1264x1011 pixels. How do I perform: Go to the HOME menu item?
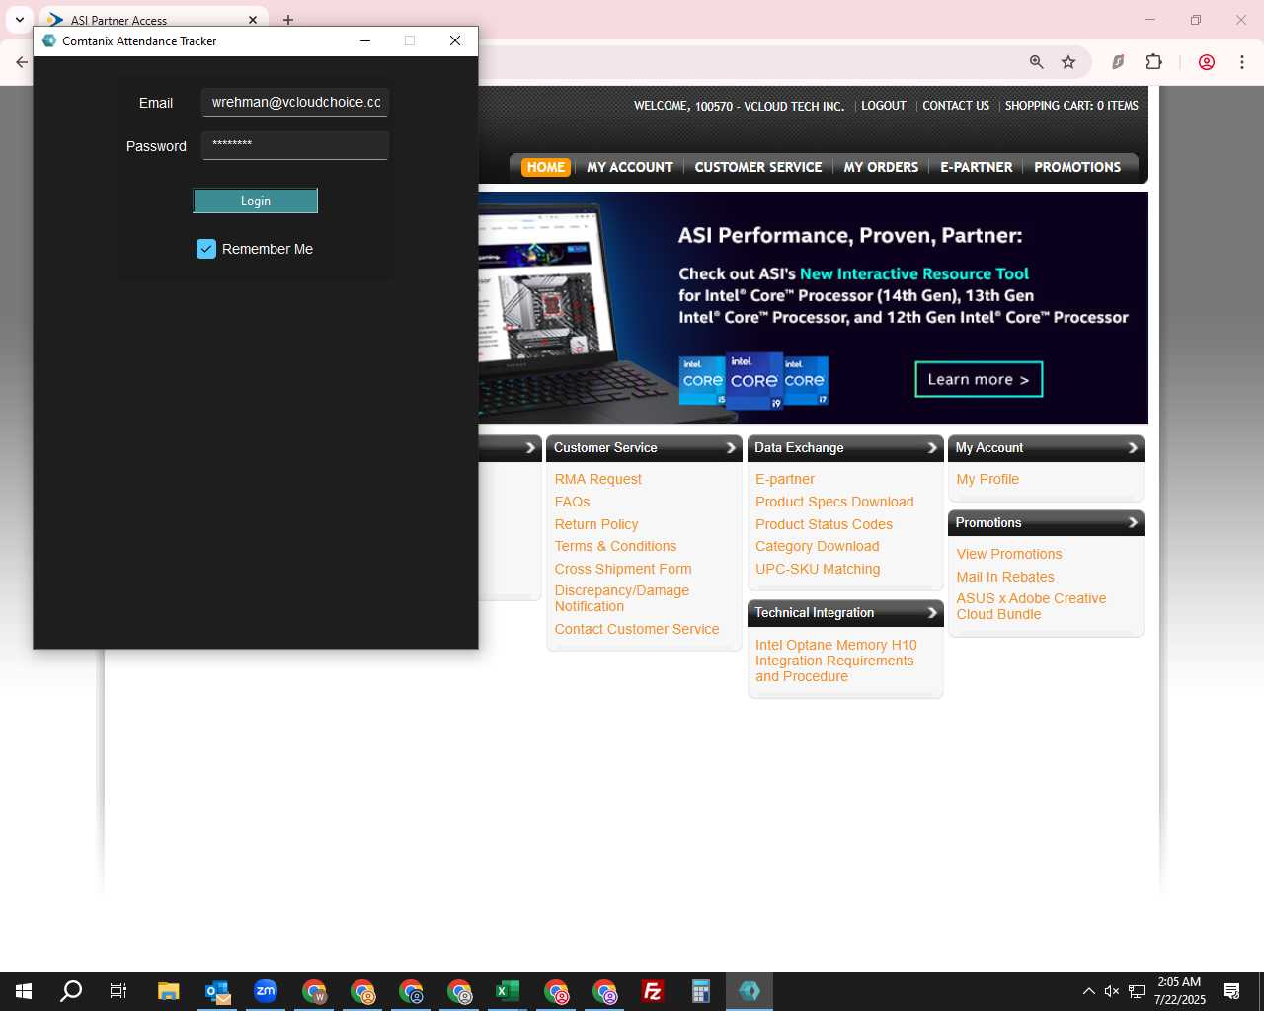[x=546, y=167]
